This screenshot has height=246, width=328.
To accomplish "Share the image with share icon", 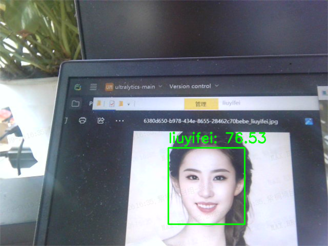I will coord(101,120).
